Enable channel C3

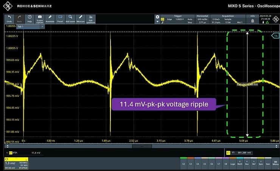pos(191,163)
